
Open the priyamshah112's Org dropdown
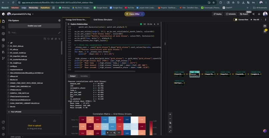pos(20,14)
